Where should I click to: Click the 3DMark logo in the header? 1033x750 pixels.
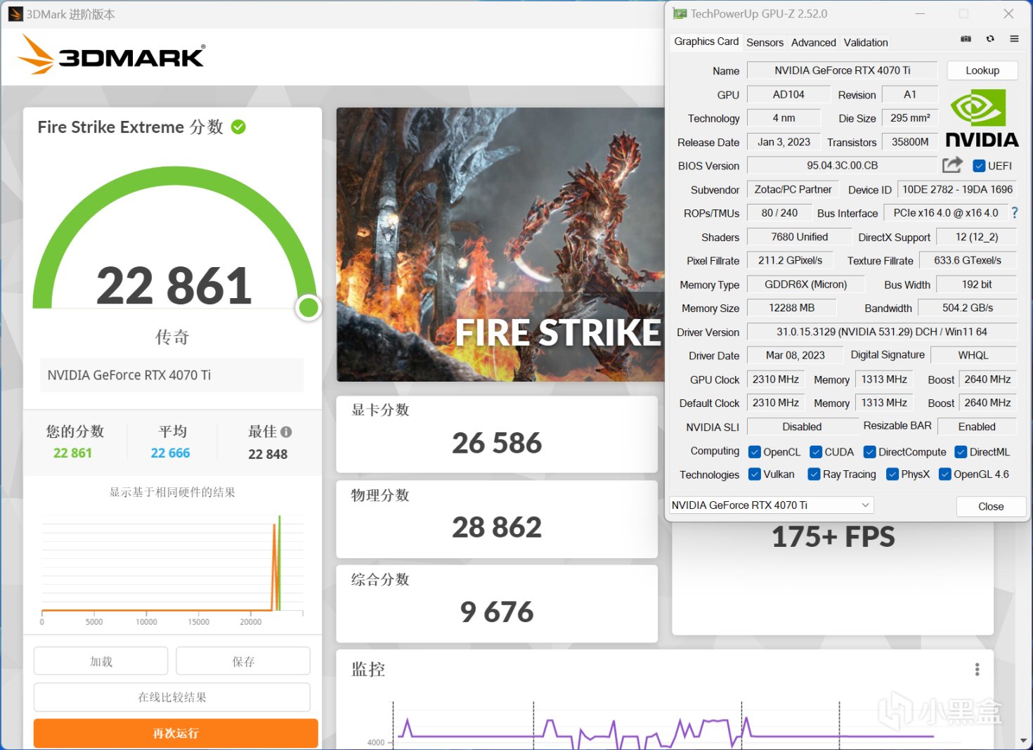pos(111,55)
